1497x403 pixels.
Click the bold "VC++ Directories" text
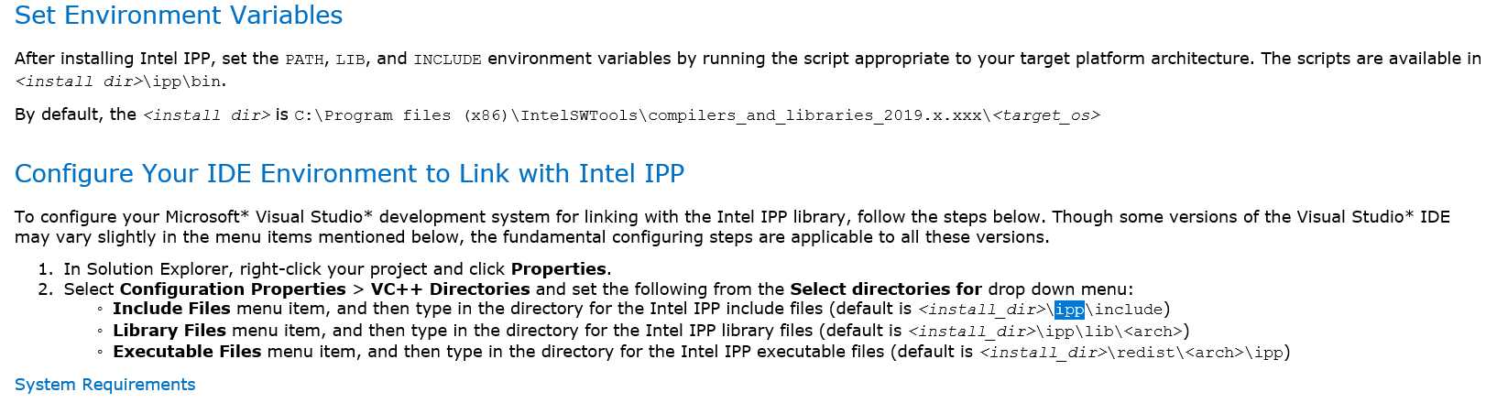pos(450,289)
